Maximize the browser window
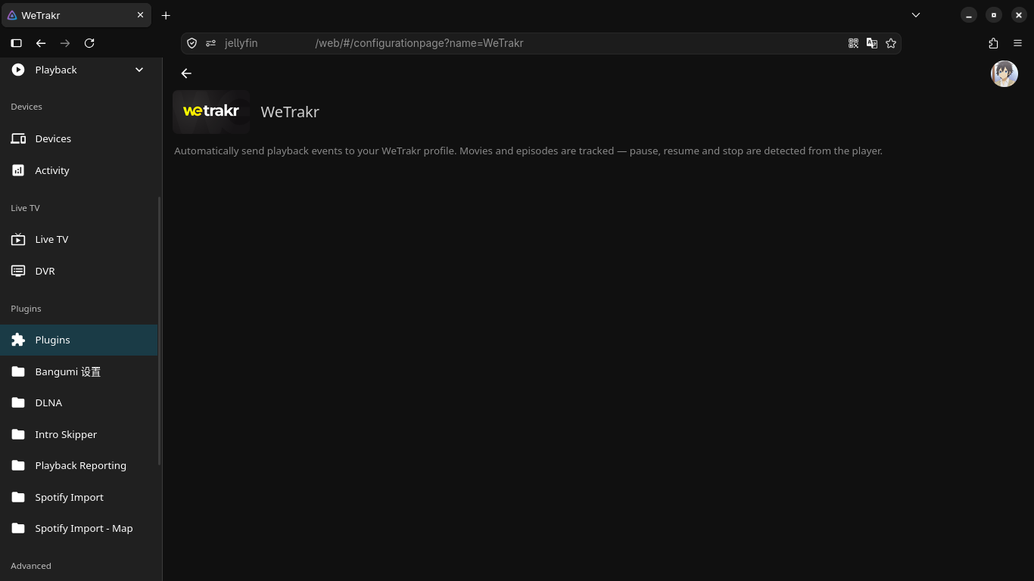Screen dimensions: 1034x581 point(994,15)
